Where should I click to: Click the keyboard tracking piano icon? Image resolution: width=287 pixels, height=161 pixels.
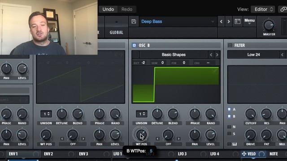235,144
